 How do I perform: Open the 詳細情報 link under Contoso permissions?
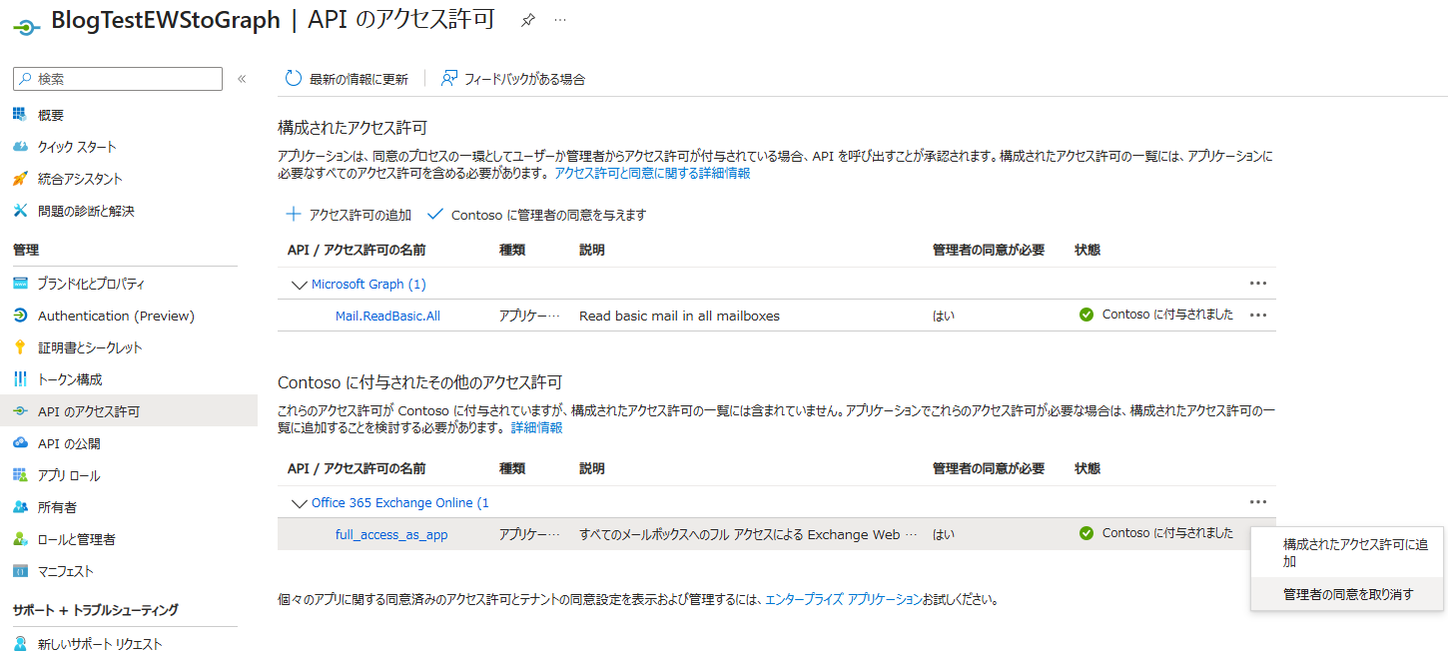(x=537, y=427)
